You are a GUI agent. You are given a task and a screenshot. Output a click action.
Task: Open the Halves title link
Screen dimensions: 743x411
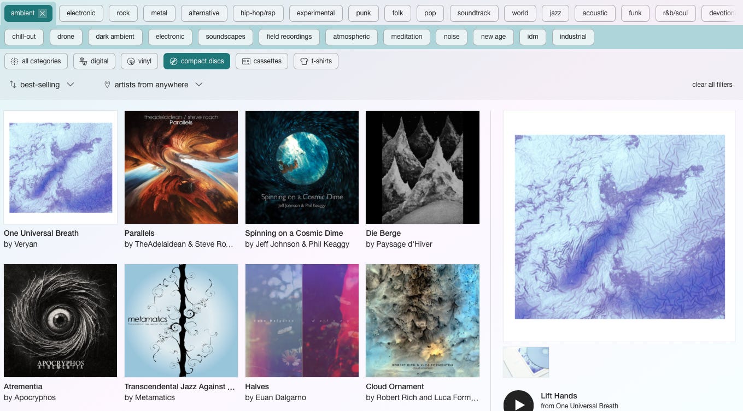257,386
